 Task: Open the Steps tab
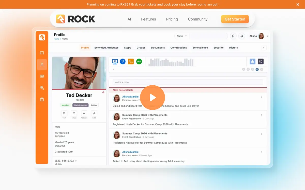[128, 48]
